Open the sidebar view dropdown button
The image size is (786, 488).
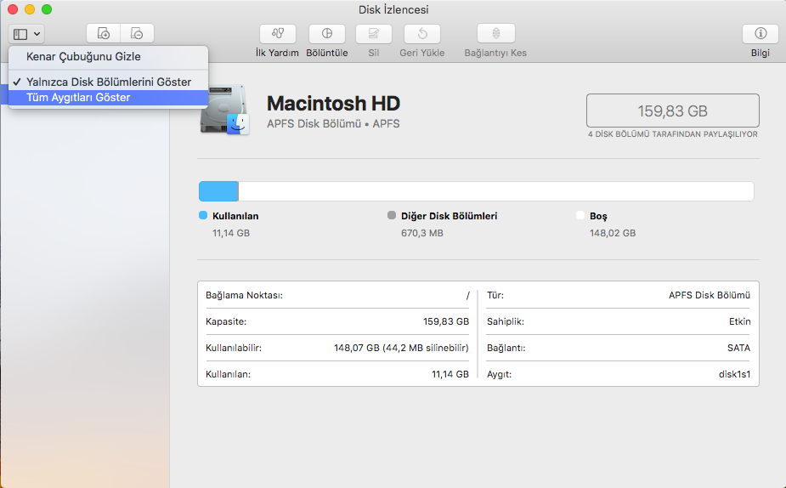[27, 34]
